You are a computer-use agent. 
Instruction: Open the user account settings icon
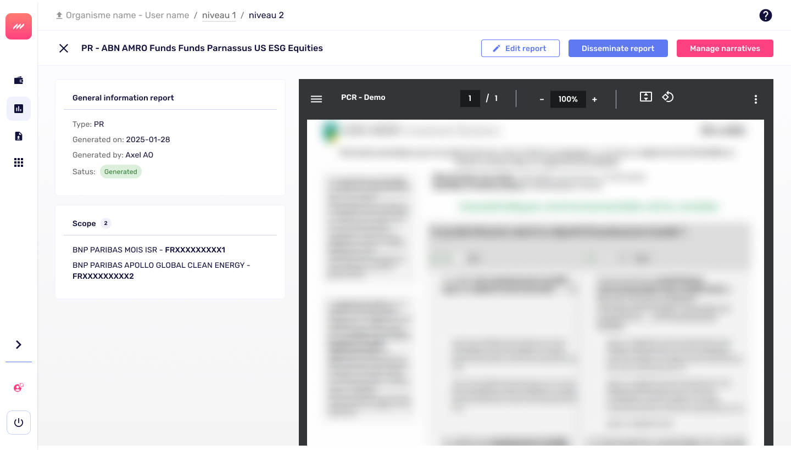tap(19, 387)
